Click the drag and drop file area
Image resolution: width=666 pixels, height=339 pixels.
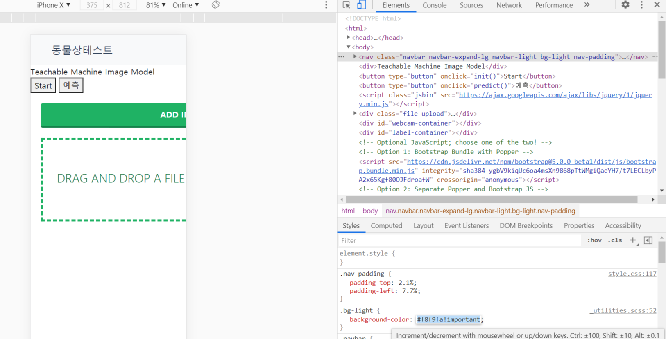point(114,180)
